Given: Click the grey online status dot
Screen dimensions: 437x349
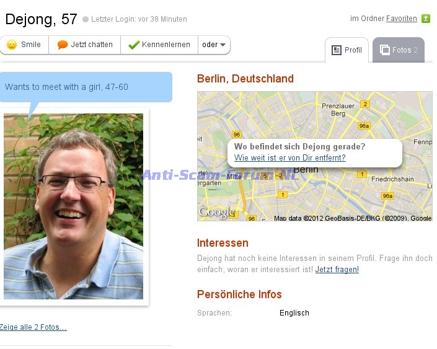Looking at the screenshot, I should click(x=86, y=19).
